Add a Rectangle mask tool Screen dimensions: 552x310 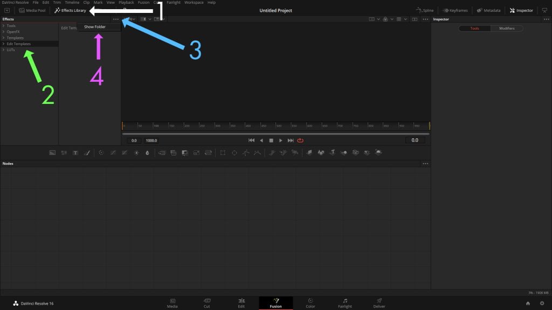[x=223, y=152]
